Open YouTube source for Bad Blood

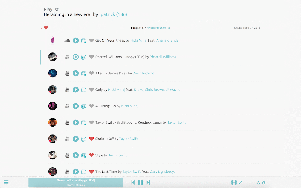tap(67, 122)
